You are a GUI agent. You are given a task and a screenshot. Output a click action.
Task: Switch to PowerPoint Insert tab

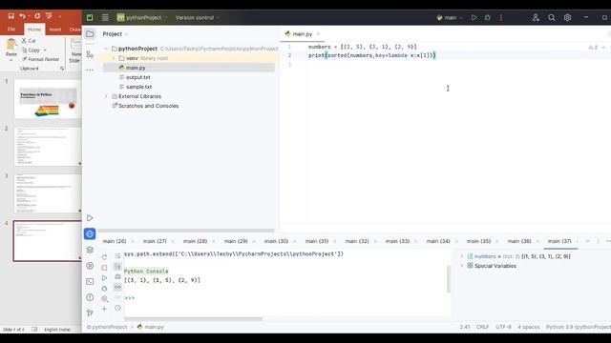[x=55, y=30]
